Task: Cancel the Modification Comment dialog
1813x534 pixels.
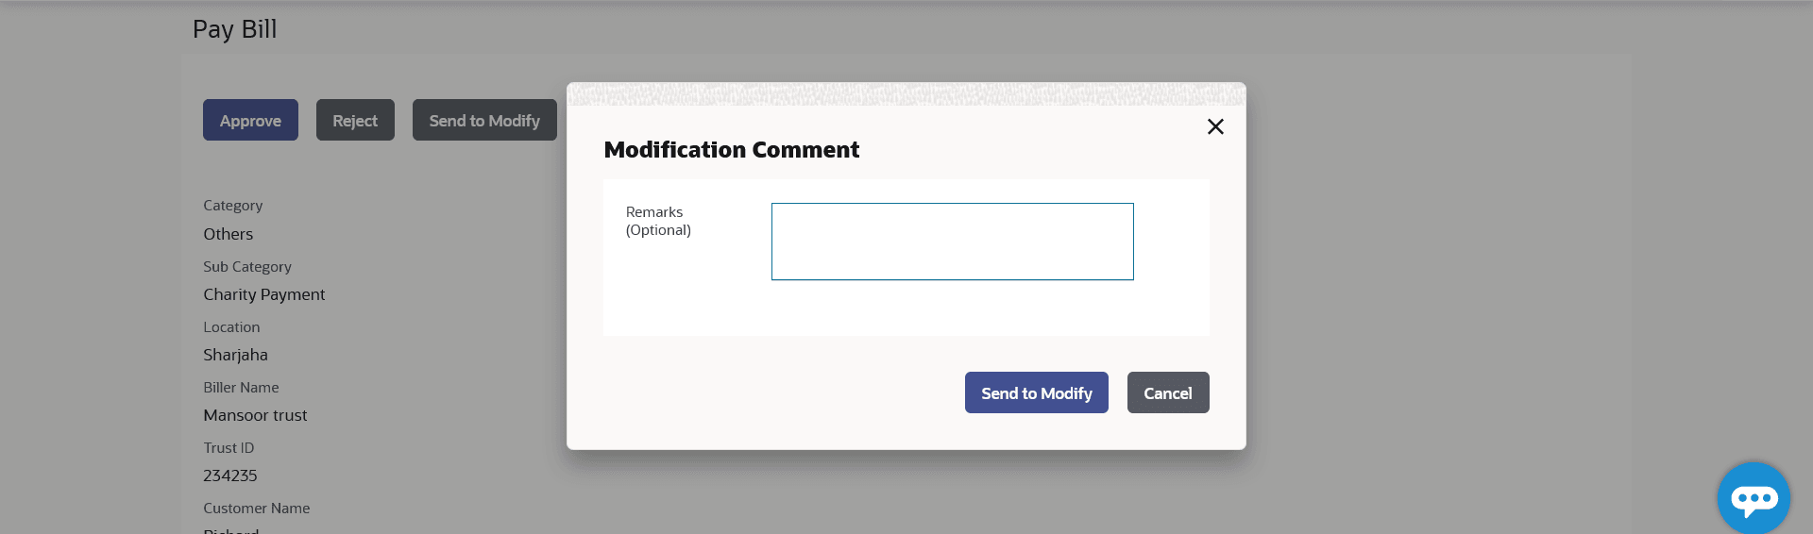Action: coord(1167,393)
